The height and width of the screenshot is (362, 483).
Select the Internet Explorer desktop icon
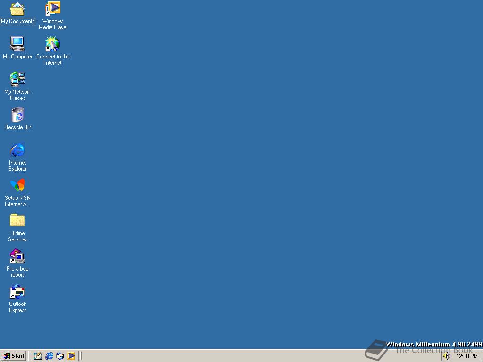pyautogui.click(x=17, y=157)
